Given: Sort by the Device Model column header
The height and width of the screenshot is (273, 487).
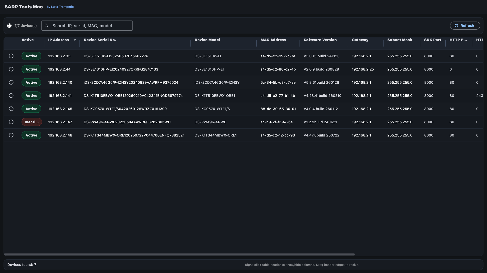Looking at the screenshot, I should coord(207,40).
